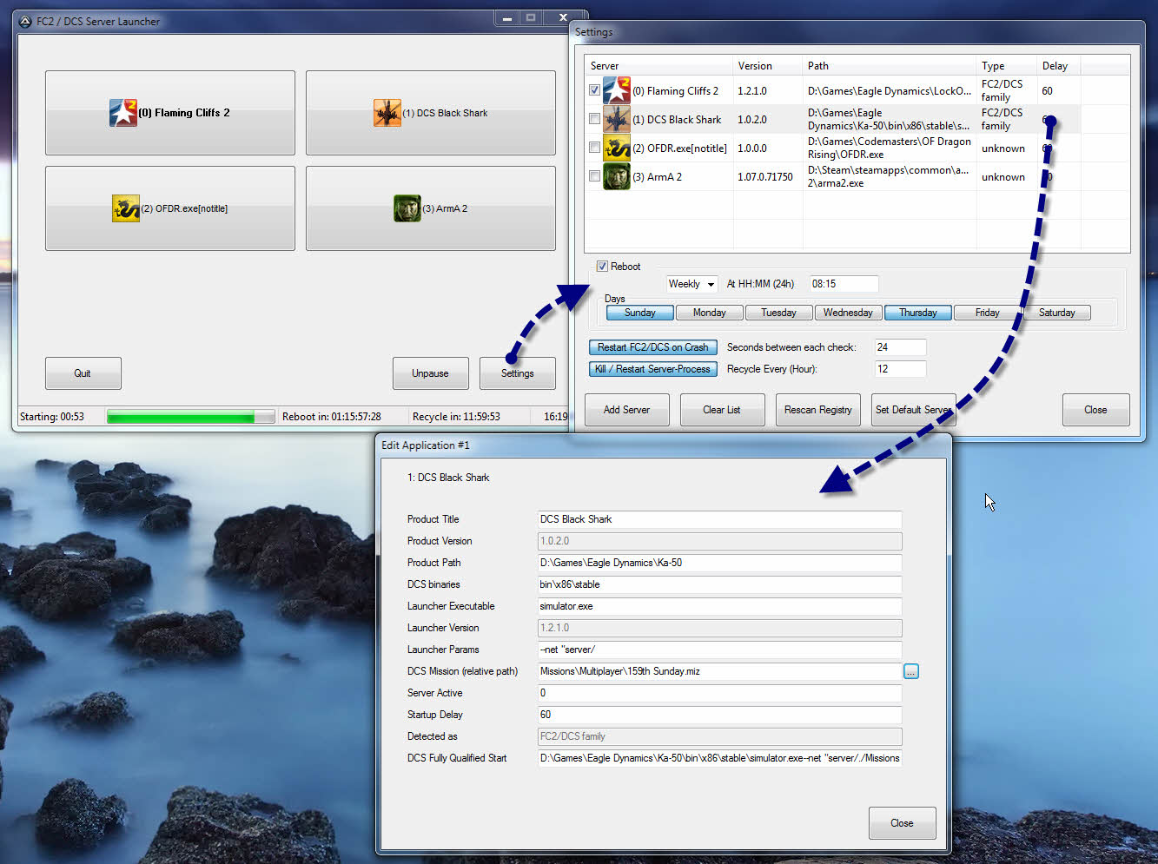Image resolution: width=1158 pixels, height=864 pixels.
Task: Click Detected as FC2/DCS family field
Action: [x=719, y=736]
